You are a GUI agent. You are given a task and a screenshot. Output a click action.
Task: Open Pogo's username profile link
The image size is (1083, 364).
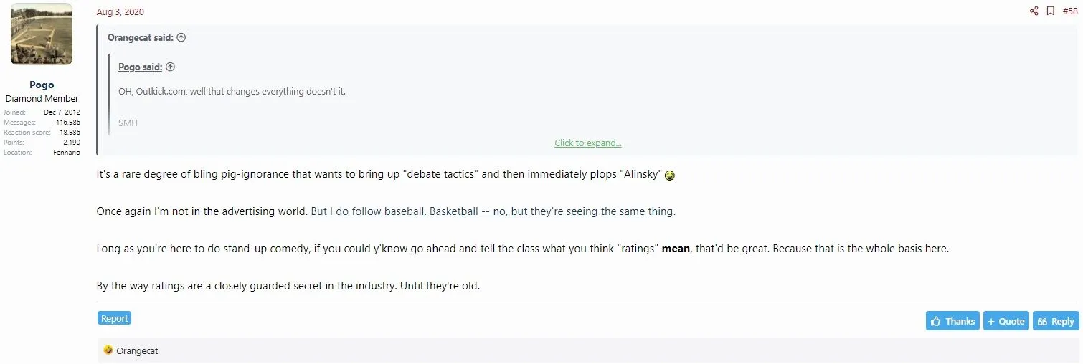coord(42,85)
